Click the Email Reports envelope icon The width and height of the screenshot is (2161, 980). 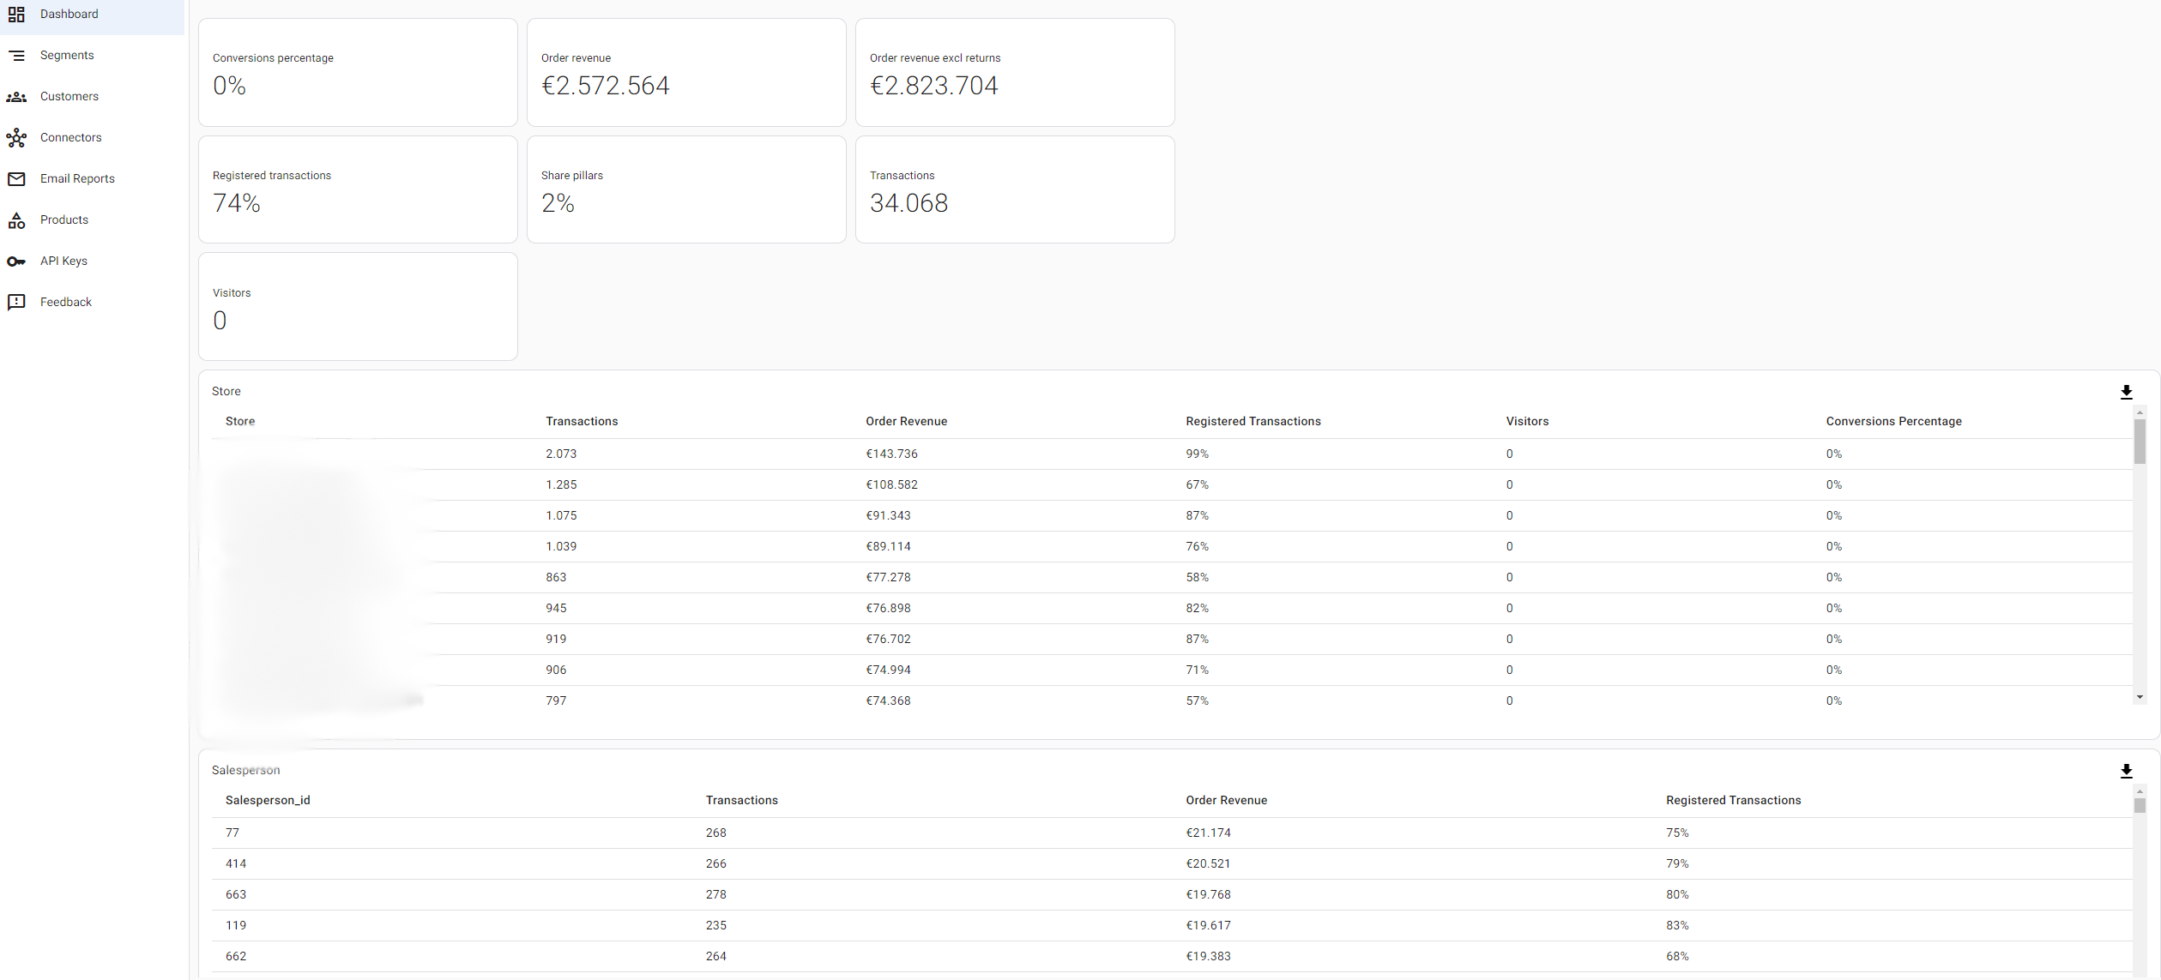pos(17,178)
